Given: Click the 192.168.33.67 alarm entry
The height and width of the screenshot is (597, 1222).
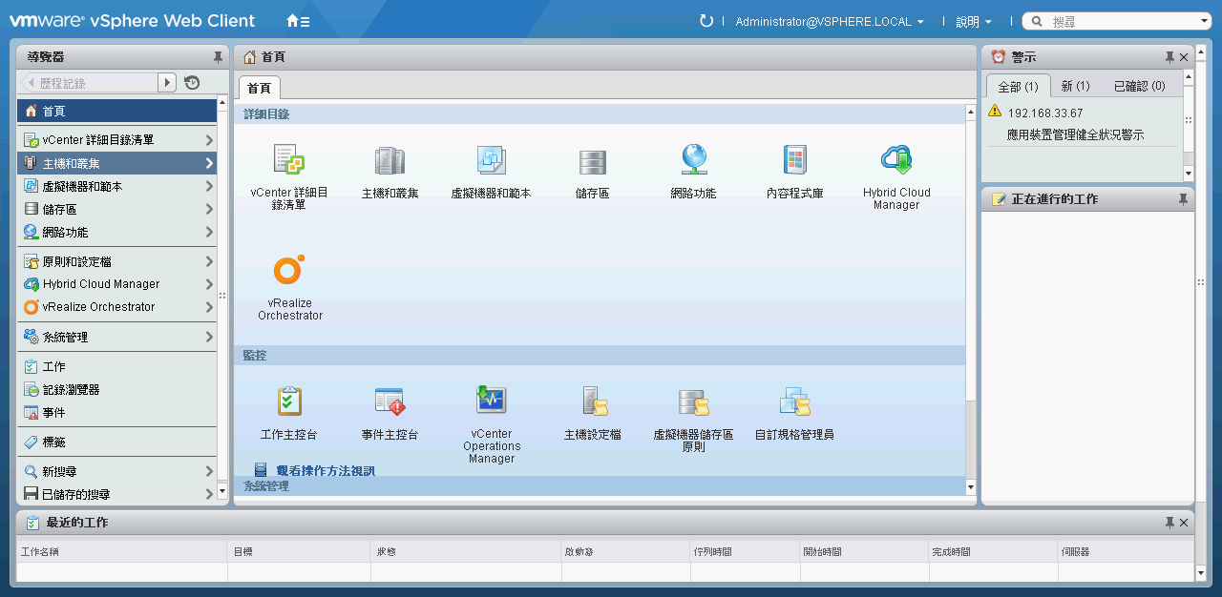Looking at the screenshot, I should 1045,113.
